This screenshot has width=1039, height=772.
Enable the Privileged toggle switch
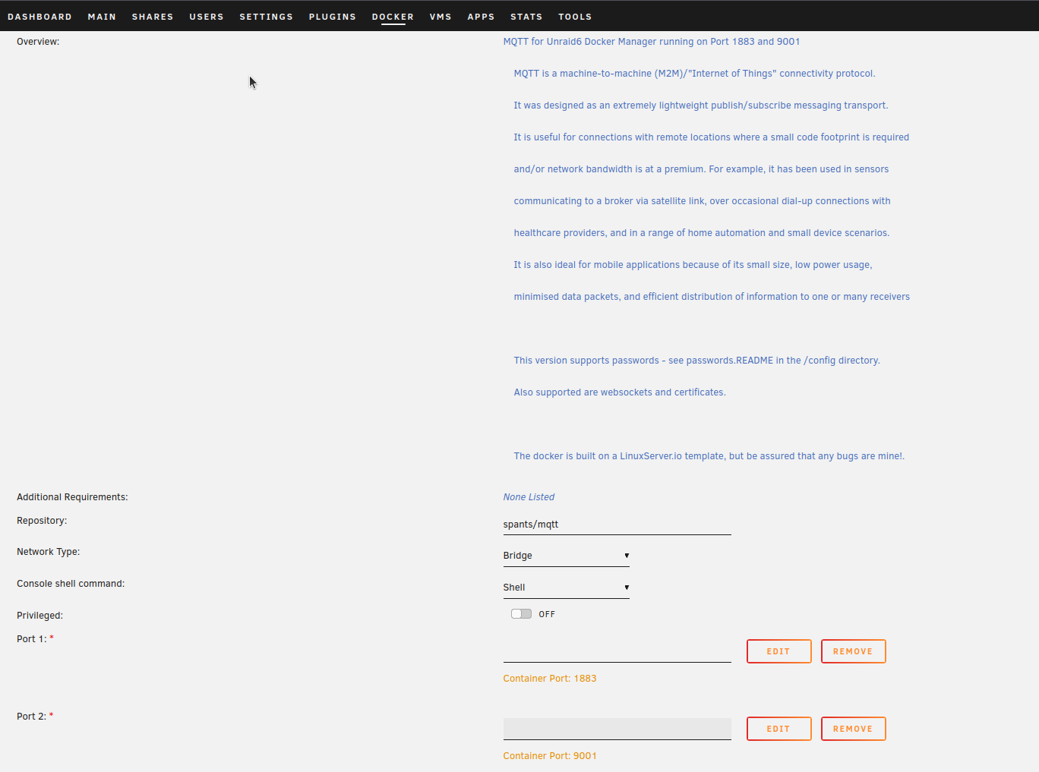click(x=521, y=614)
